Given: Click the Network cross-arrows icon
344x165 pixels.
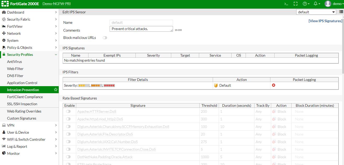Looking at the screenshot, I should coord(4,33).
